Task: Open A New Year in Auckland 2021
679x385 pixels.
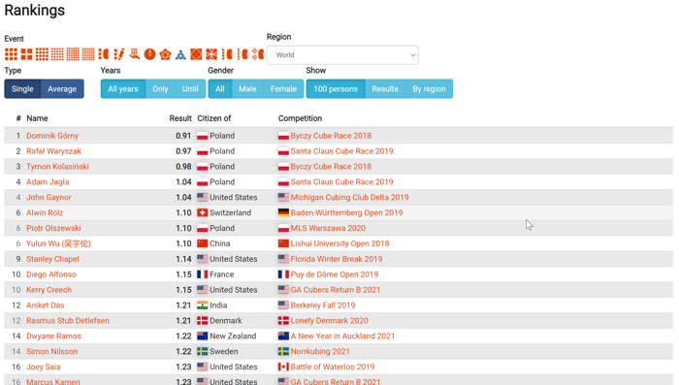Action: pos(342,337)
